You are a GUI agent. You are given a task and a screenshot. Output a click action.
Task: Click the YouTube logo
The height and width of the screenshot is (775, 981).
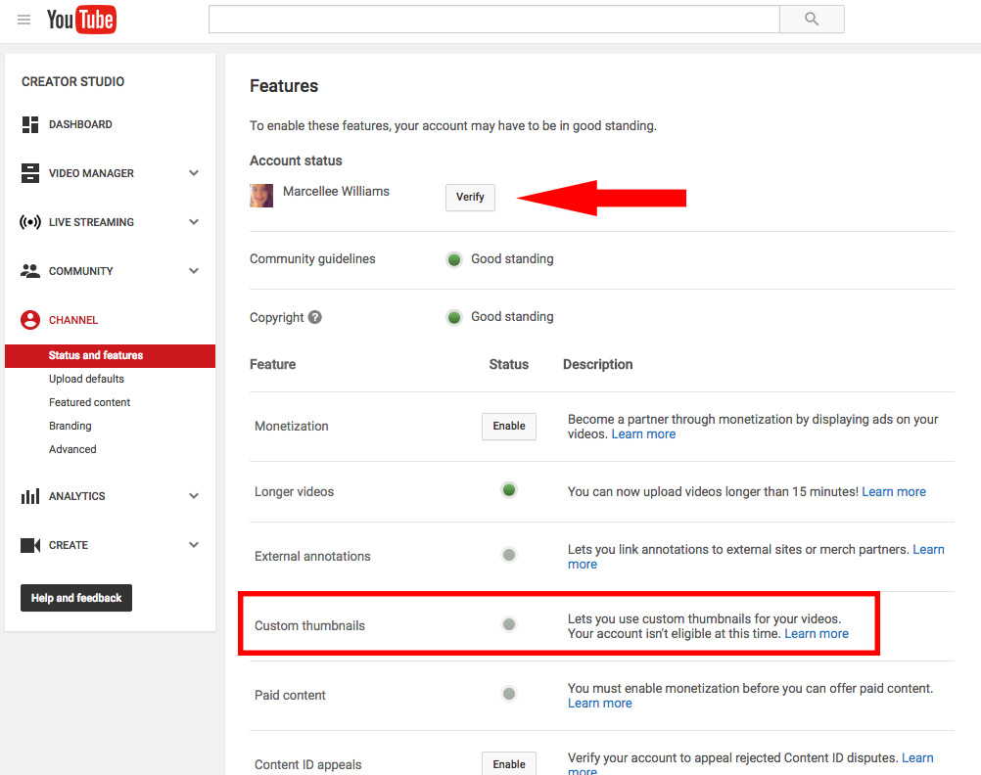point(81,20)
